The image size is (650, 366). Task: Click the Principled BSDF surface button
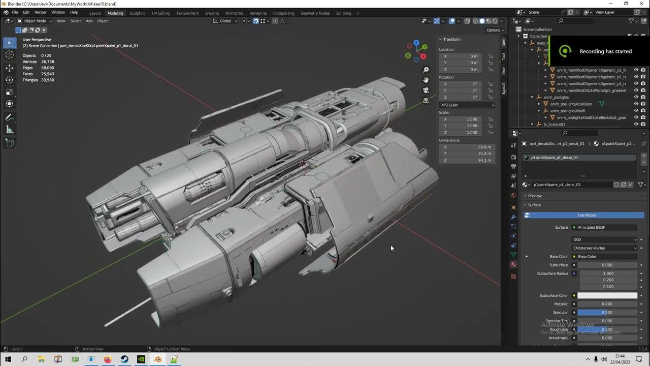pos(604,227)
